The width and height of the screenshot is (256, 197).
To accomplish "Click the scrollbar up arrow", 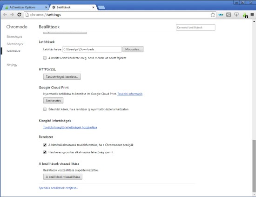I will 254,21.
